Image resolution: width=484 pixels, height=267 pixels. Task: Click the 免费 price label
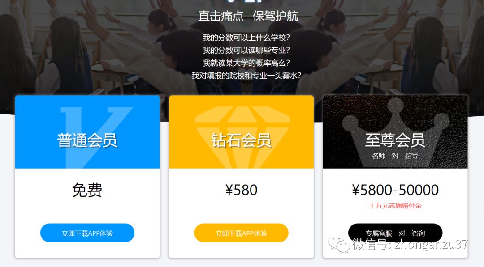point(87,190)
